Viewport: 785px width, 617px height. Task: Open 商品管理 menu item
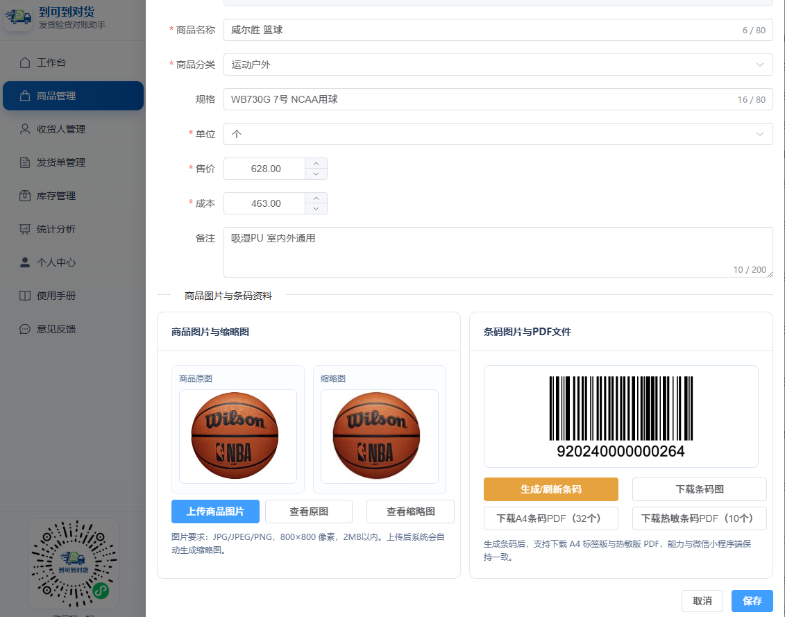click(73, 96)
